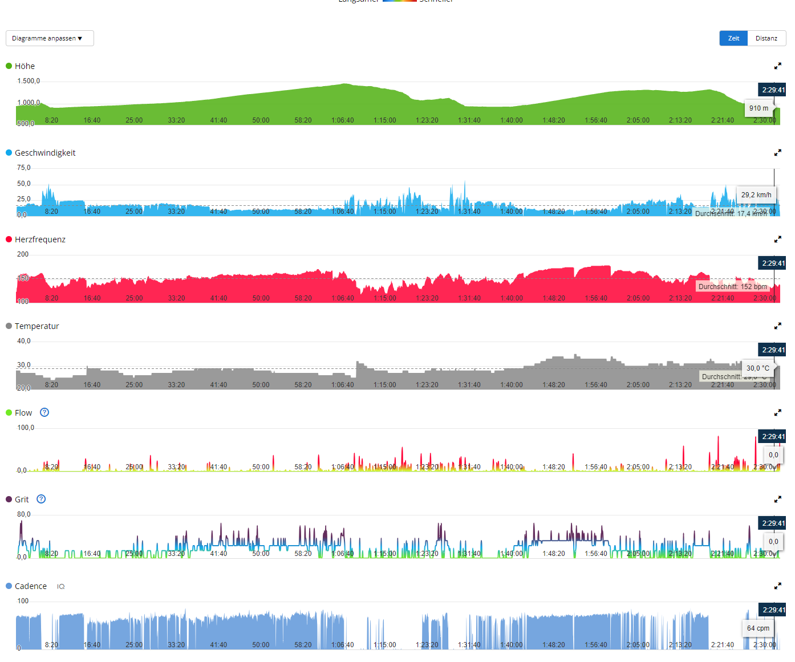Click the IQ label next to Cadence
The width and height of the screenshot is (795, 662).
[60, 587]
